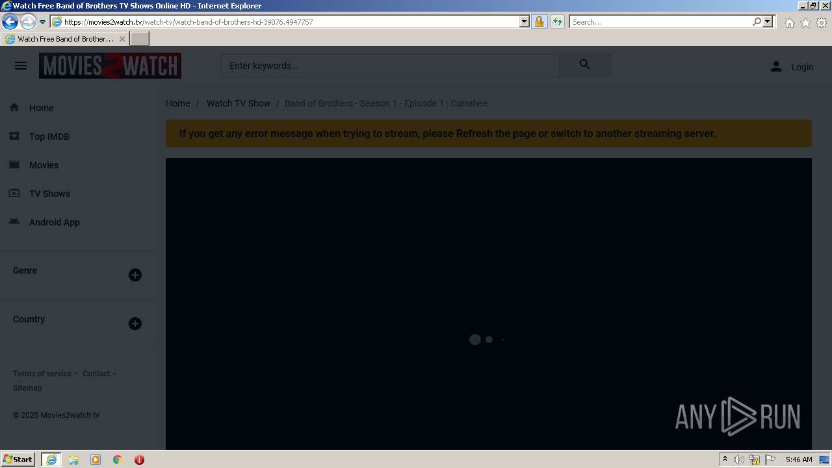Open File Explorer from the taskbar
Viewport: 832px width, 468px height.
(73, 460)
